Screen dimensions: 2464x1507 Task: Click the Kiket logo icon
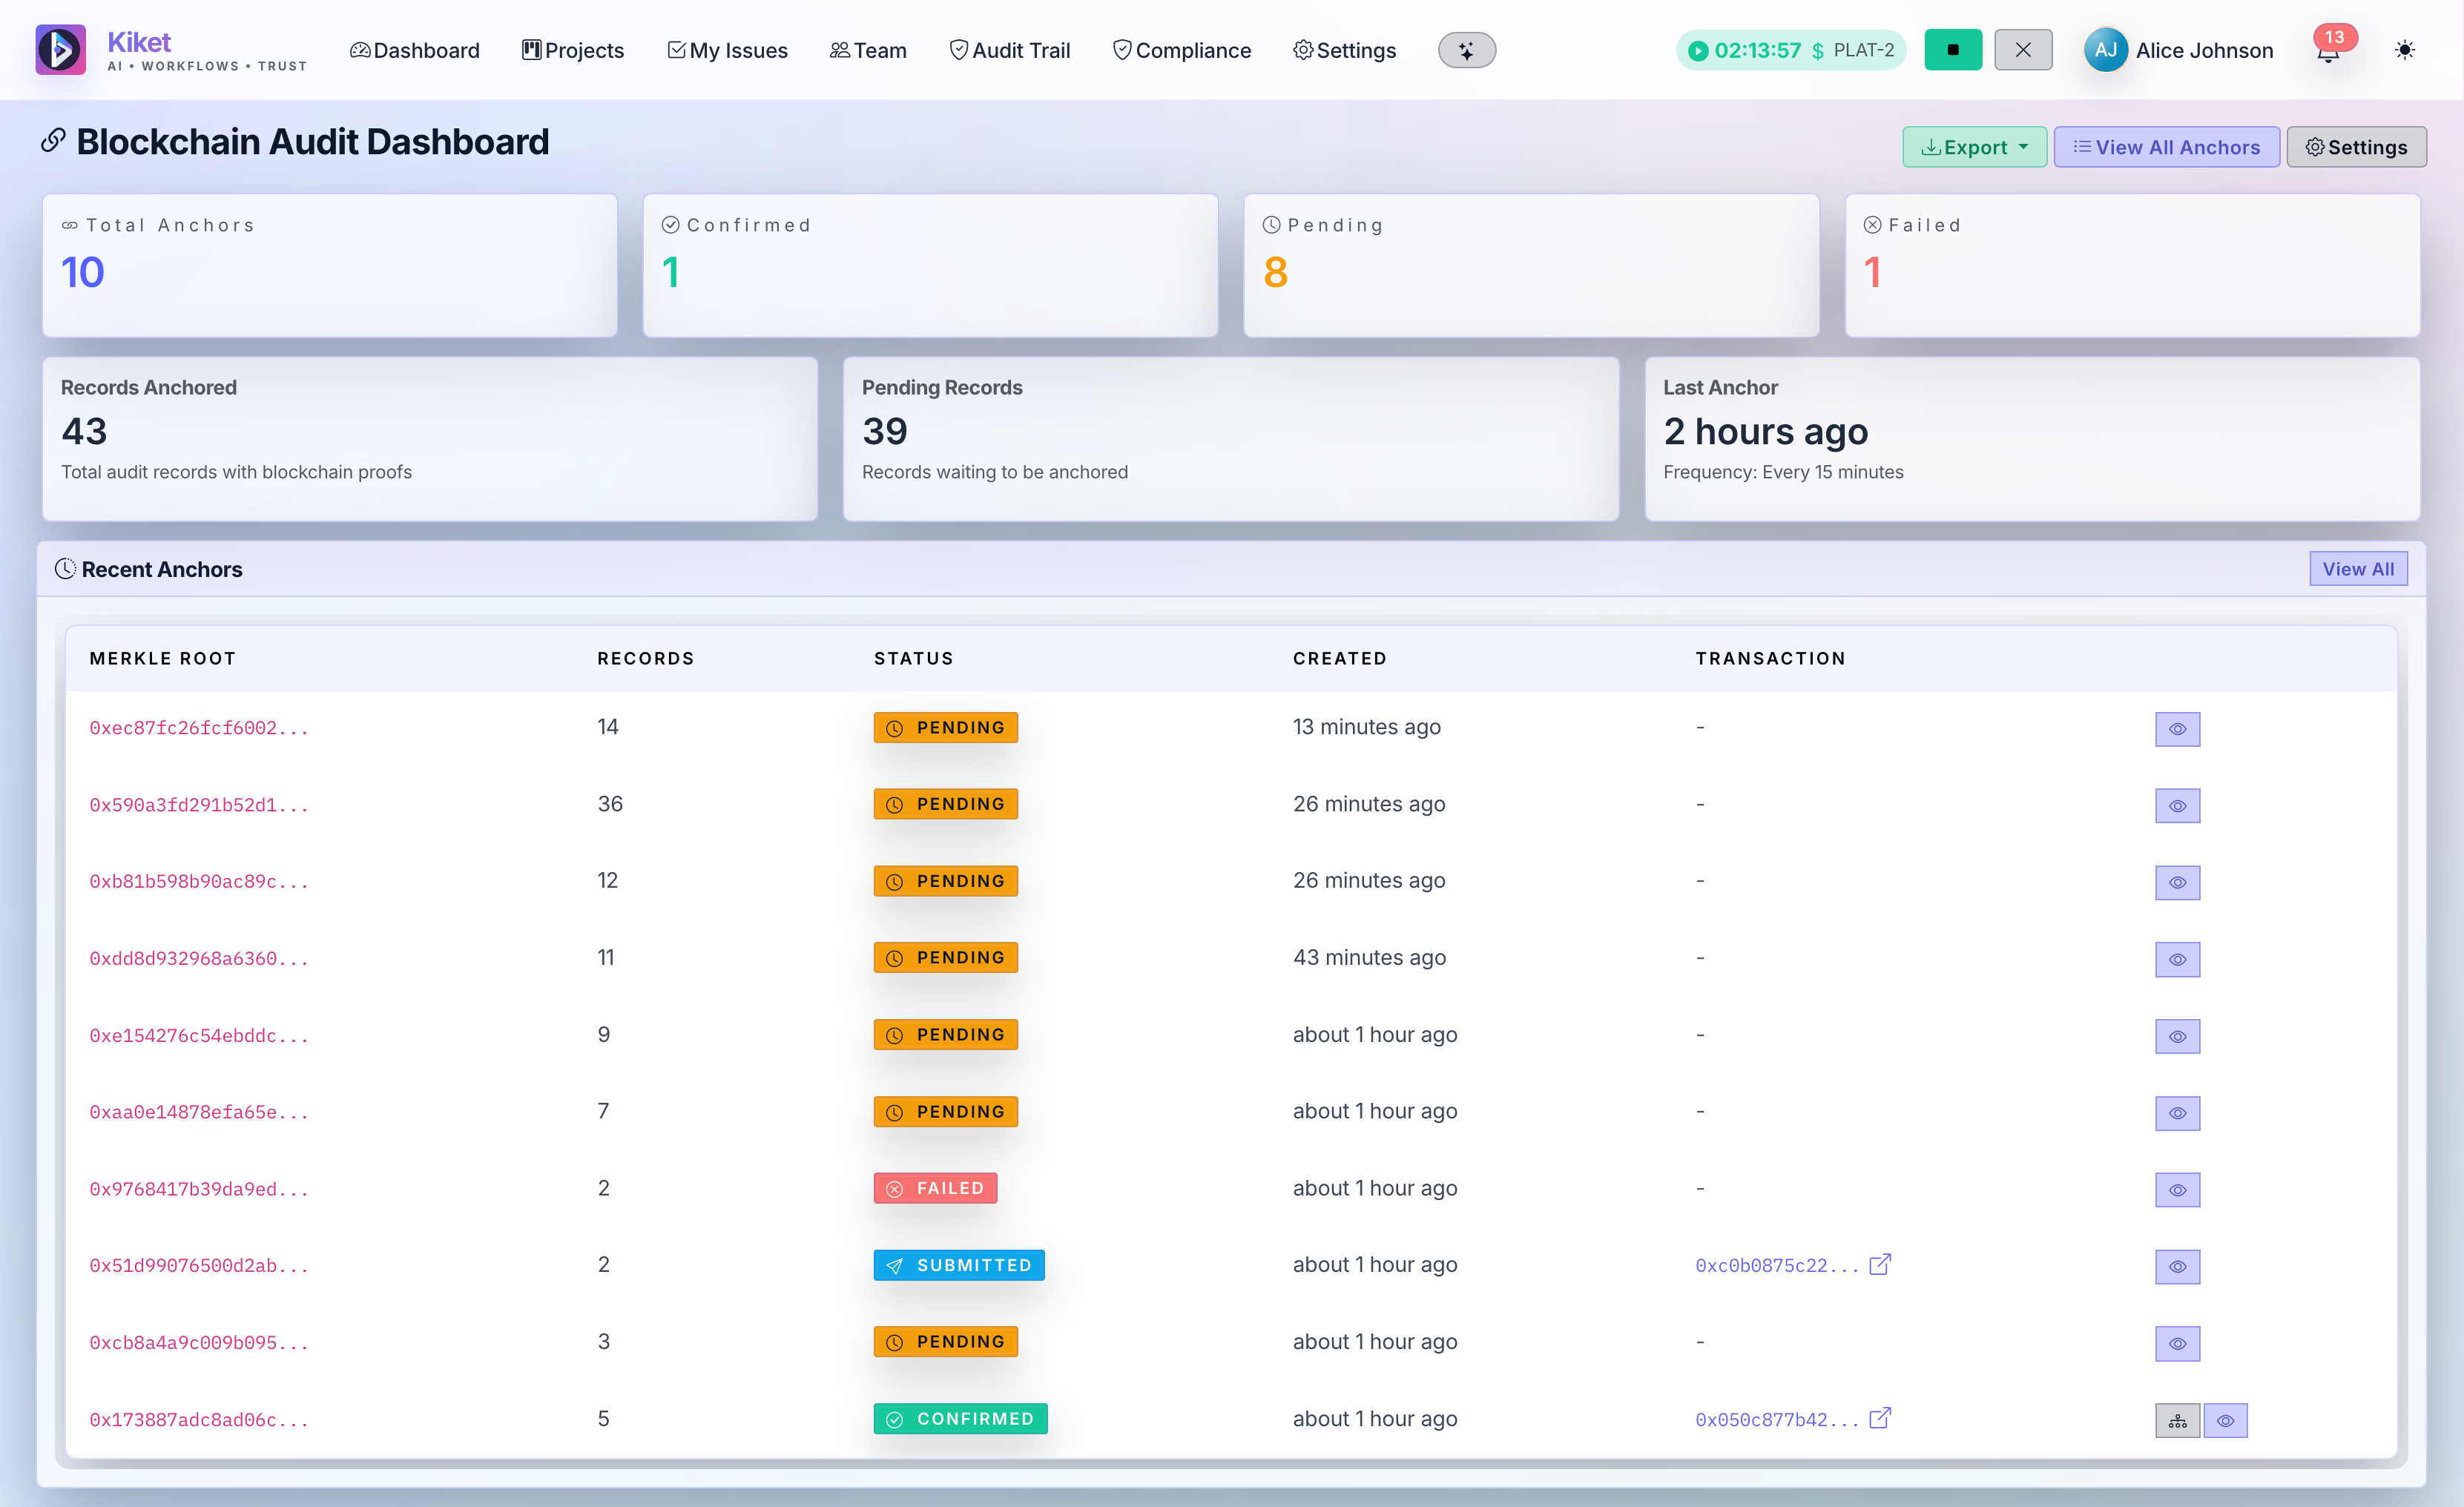click(60, 50)
